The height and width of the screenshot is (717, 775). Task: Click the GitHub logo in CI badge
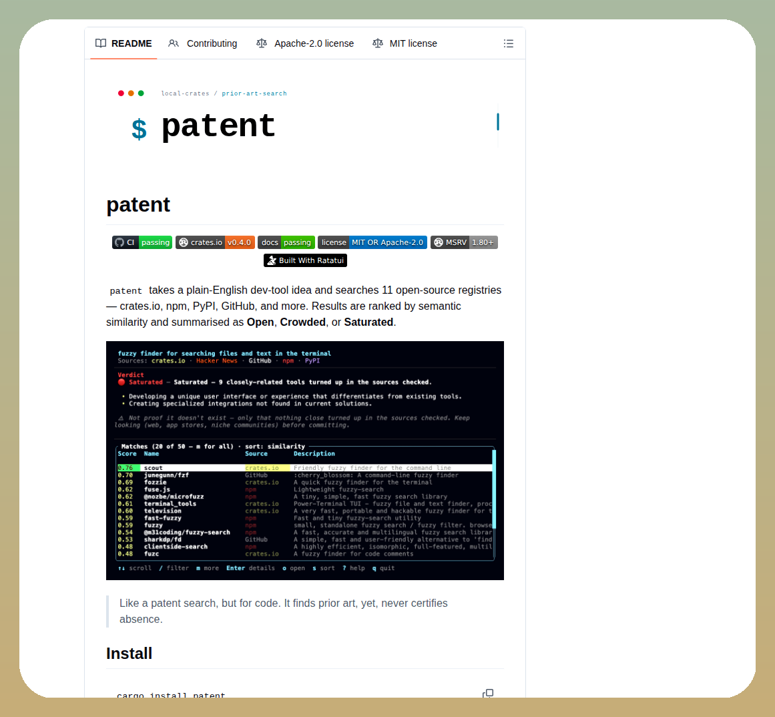point(119,242)
